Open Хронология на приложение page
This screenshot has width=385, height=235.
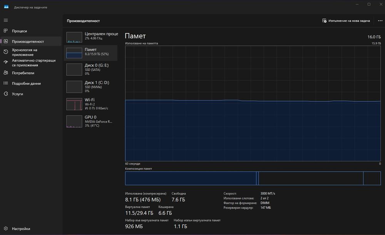pos(31,52)
